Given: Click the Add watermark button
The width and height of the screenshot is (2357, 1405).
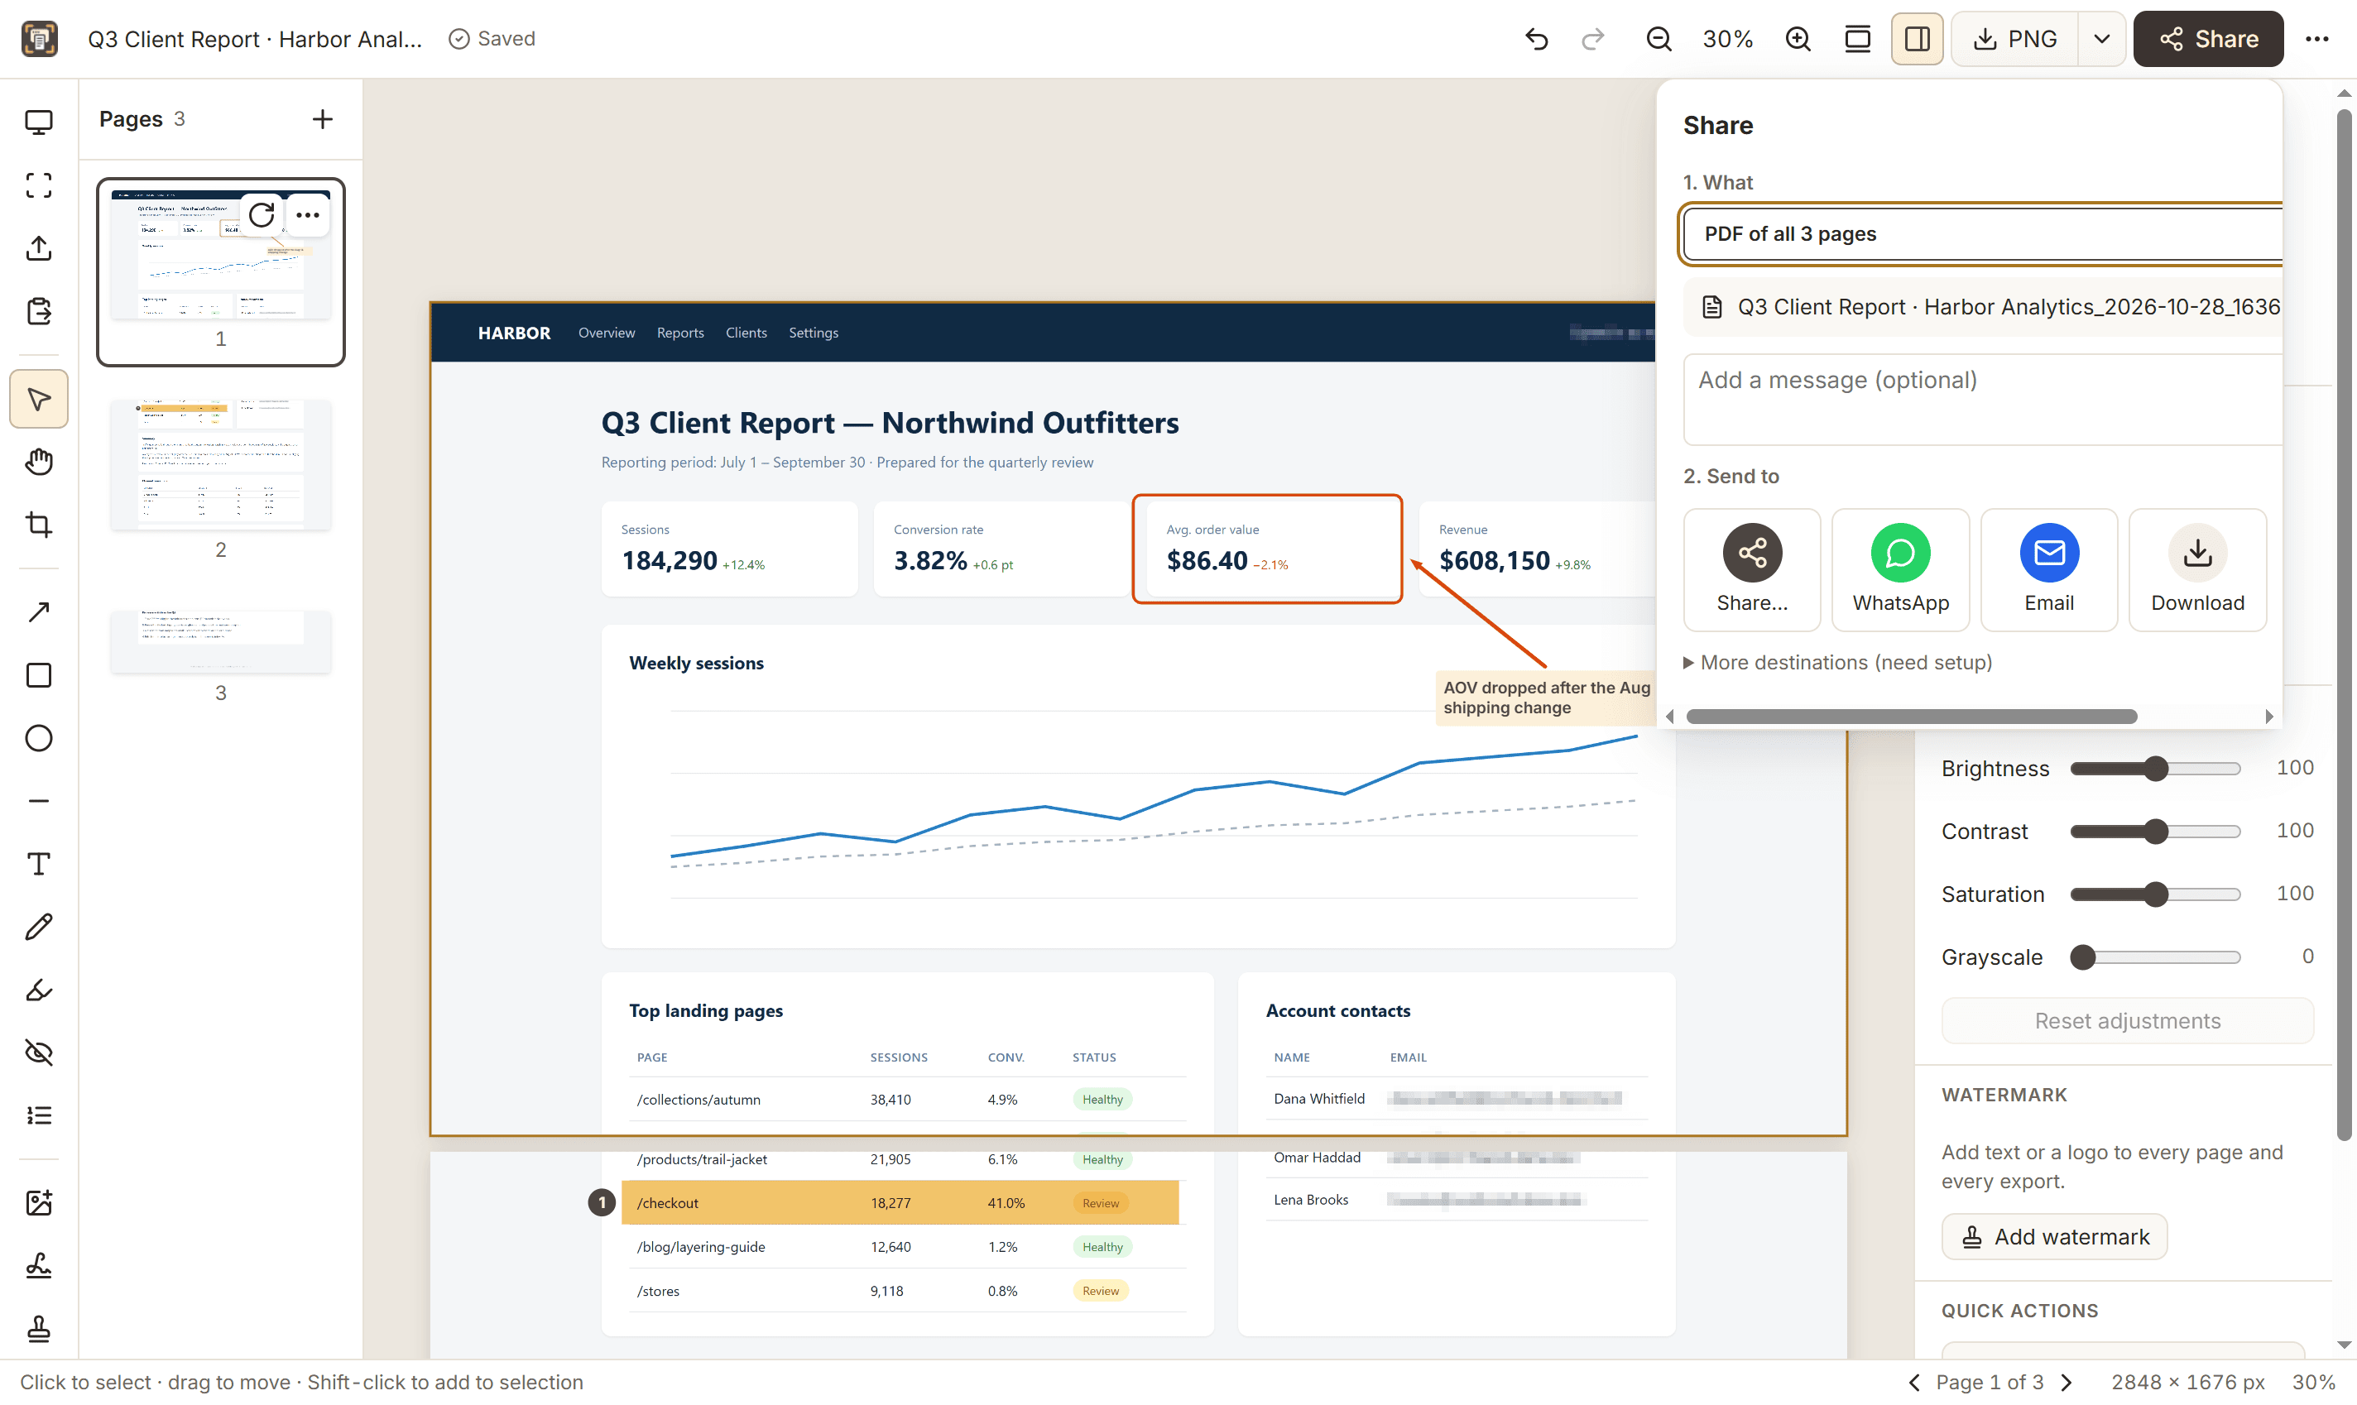Looking at the screenshot, I should 2054,1235.
